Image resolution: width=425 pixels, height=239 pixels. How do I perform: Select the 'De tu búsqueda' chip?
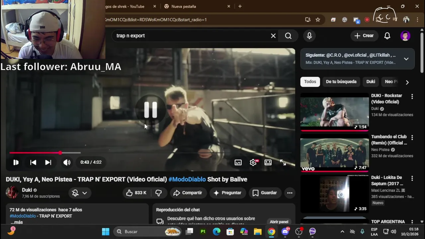click(341, 82)
